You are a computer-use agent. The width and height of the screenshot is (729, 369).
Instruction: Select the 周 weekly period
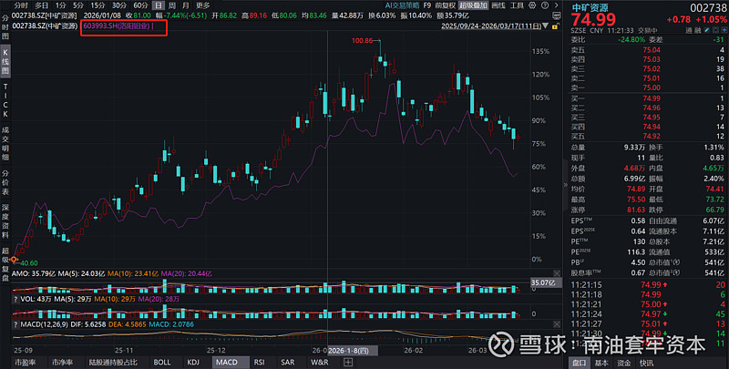(172, 5)
